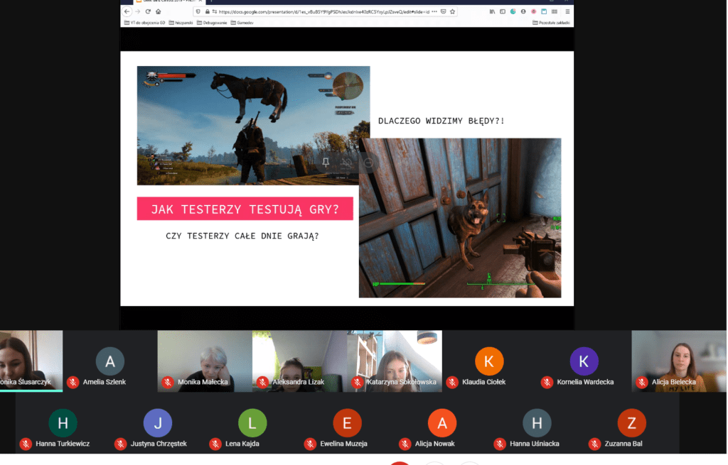Bookmark this page with the star icon
Image resolution: width=728 pixels, height=465 pixels.
point(452,11)
